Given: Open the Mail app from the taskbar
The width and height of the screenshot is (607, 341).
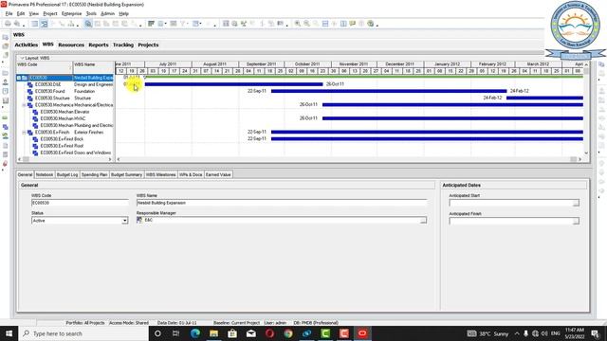Looking at the screenshot, I should click(x=251, y=333).
